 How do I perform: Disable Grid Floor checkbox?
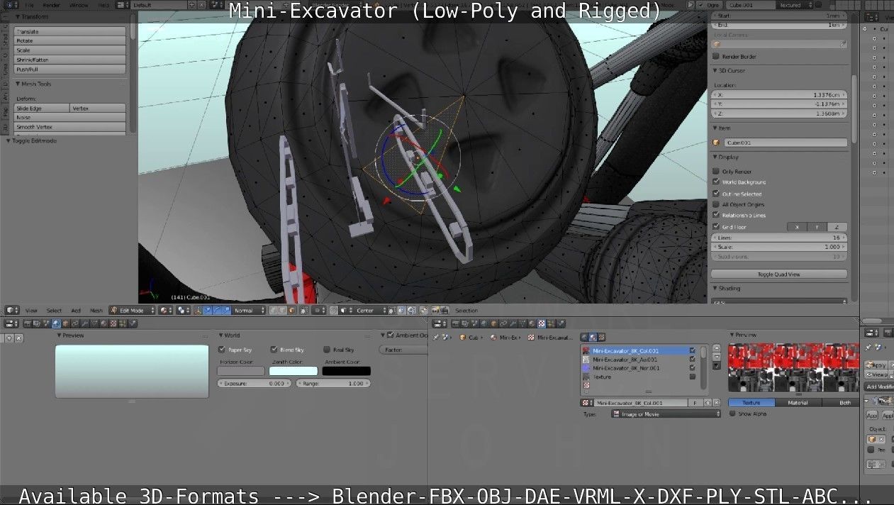716,226
